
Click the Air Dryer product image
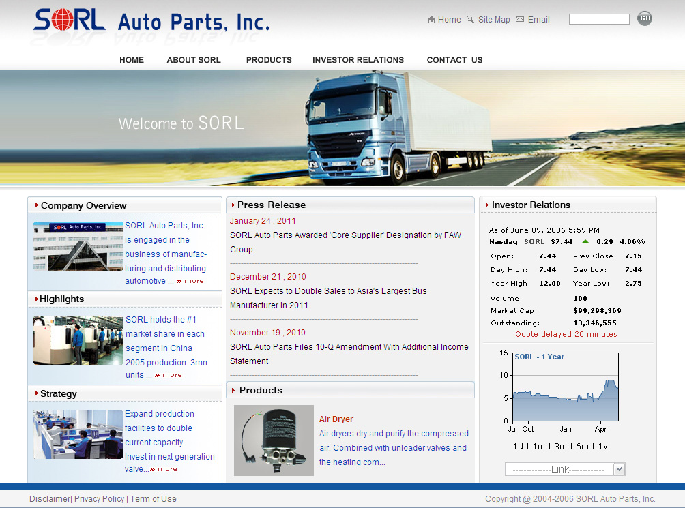click(x=274, y=440)
